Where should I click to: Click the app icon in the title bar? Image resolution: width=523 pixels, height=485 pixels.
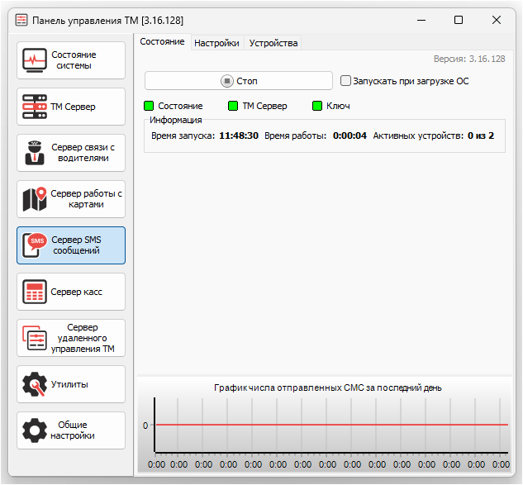click(x=21, y=20)
